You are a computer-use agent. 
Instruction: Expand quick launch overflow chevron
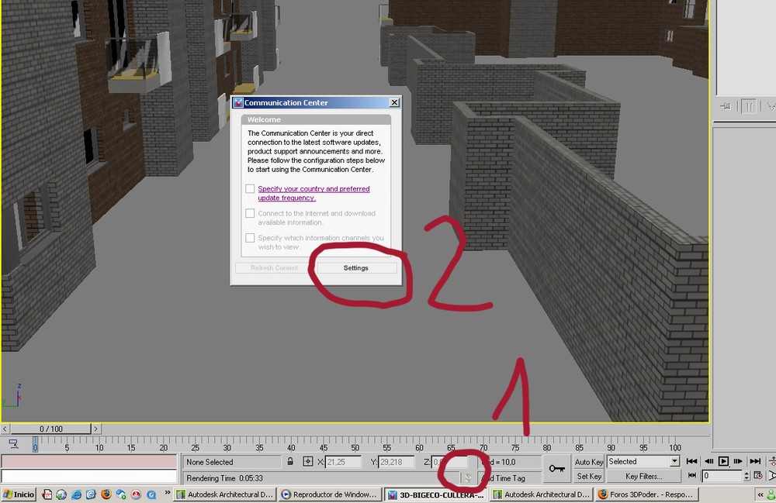[x=168, y=493]
